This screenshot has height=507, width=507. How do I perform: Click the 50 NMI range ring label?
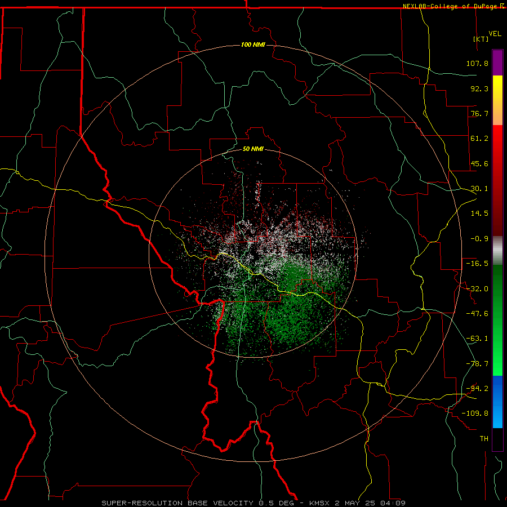click(x=253, y=149)
